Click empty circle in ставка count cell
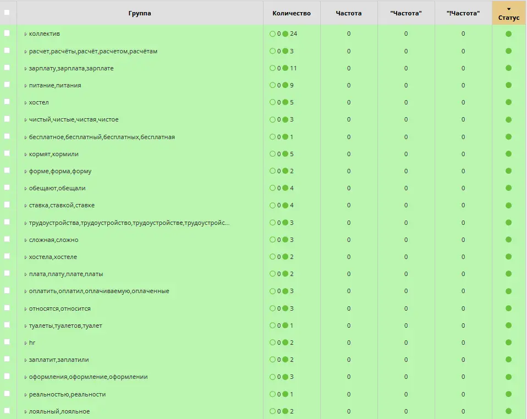The height and width of the screenshot is (419, 527). pyautogui.click(x=272, y=206)
